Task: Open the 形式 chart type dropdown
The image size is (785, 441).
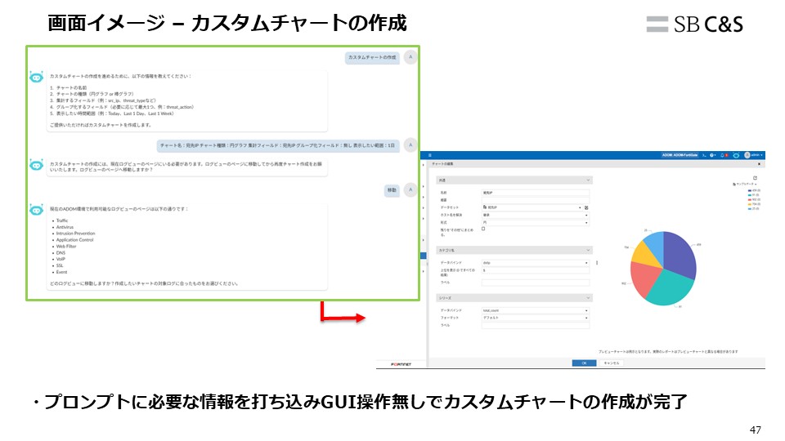Action: (534, 222)
